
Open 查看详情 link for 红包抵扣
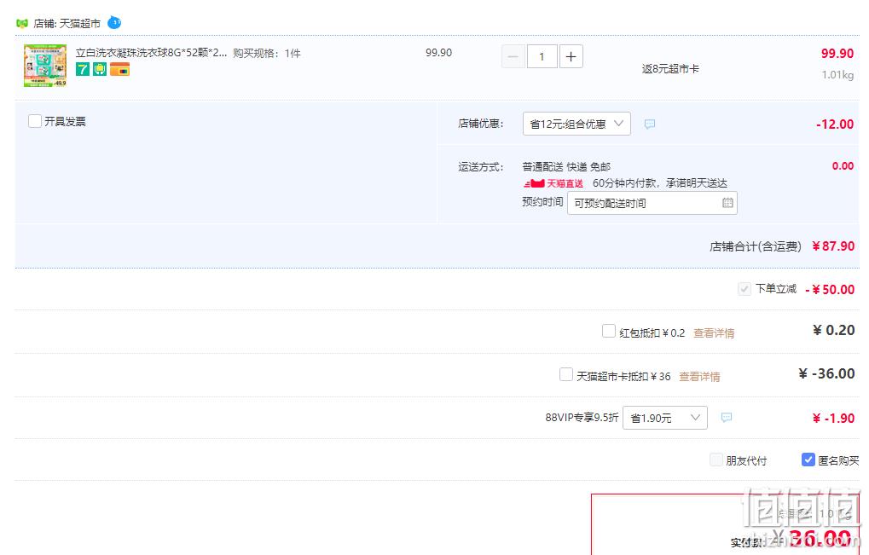coord(714,332)
